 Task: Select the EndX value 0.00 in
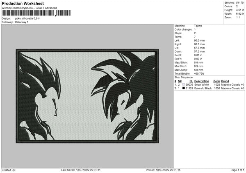198,55
